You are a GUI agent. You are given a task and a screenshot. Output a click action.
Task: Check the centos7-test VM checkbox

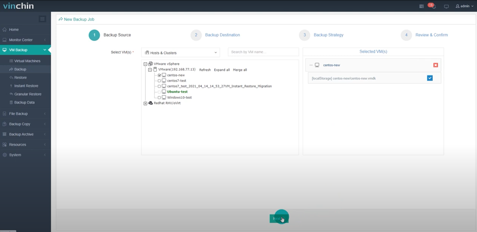(159, 81)
